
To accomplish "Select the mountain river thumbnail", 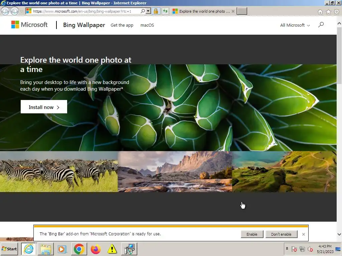I will pos(175,172).
